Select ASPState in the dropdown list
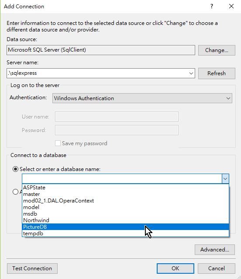241x279 pixels. tap(125, 188)
